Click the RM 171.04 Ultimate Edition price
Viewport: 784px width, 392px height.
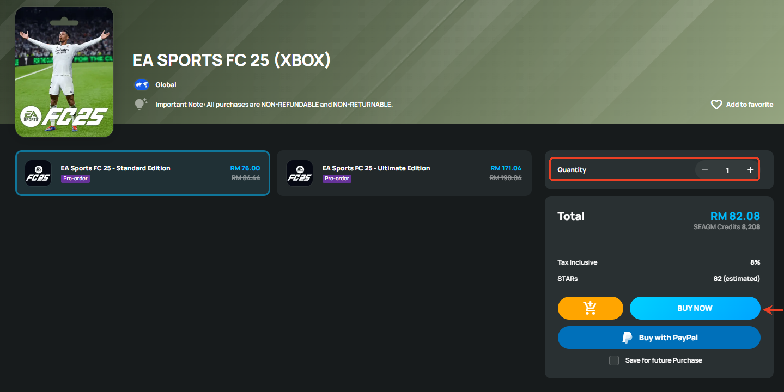(x=506, y=168)
